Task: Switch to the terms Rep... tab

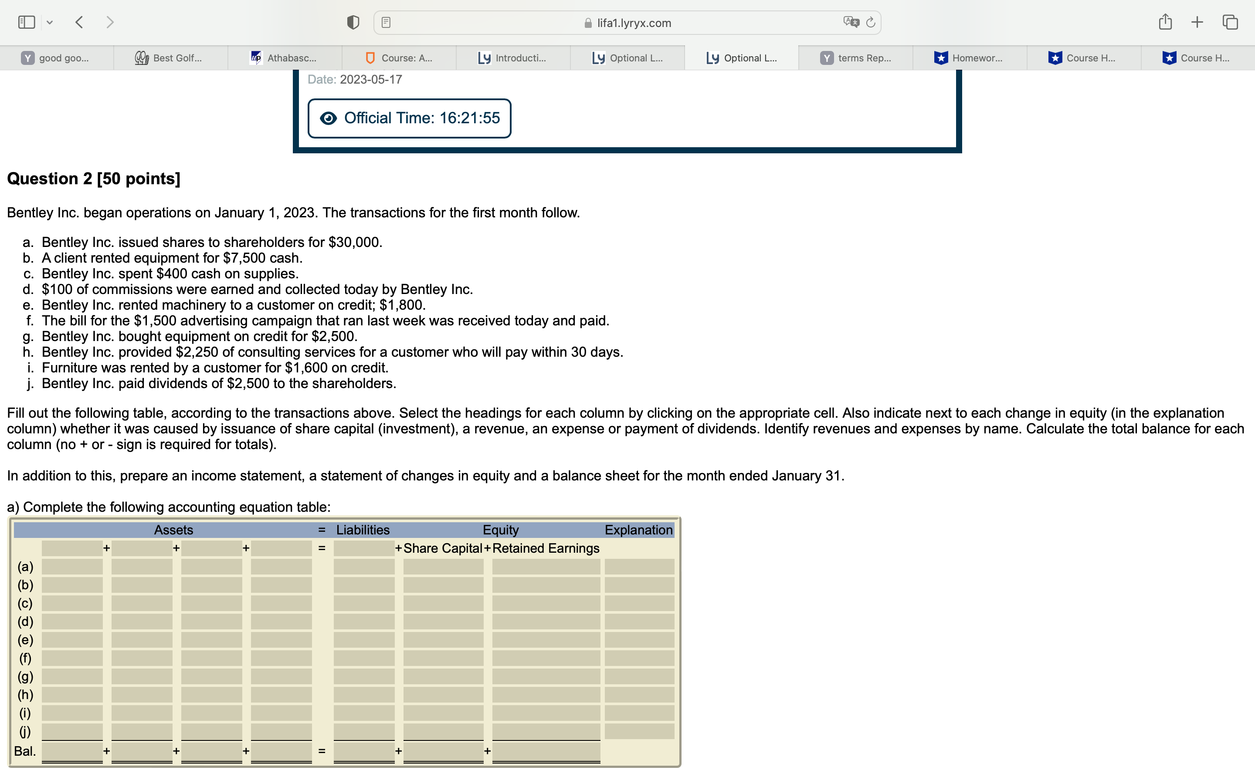Action: pos(856,58)
